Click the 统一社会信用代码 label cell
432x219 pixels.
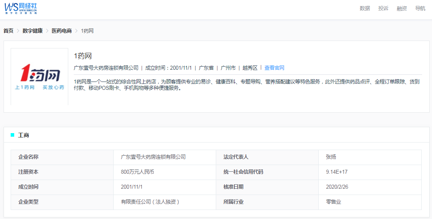click(x=267, y=172)
